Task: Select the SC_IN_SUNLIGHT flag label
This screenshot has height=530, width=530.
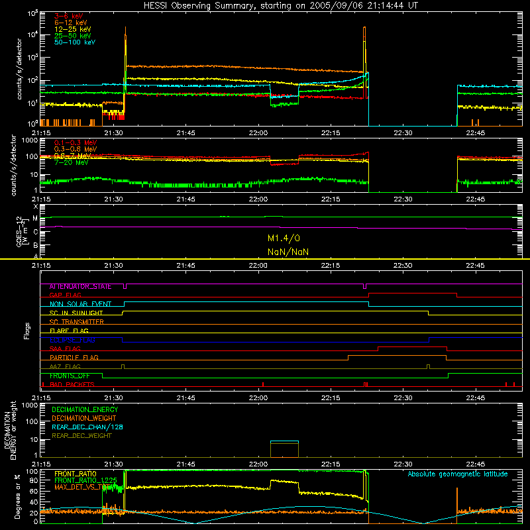Action: (76, 313)
